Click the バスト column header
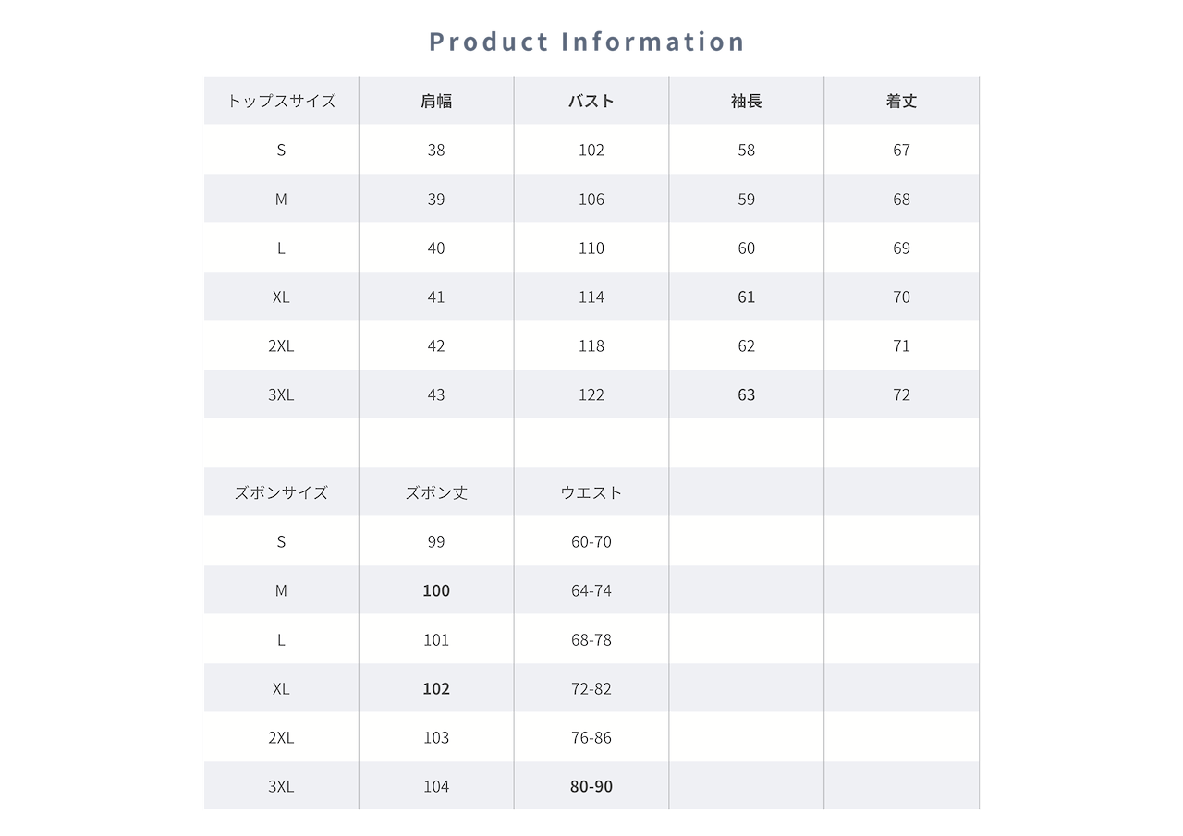This screenshot has width=1183, height=836. pos(591,101)
